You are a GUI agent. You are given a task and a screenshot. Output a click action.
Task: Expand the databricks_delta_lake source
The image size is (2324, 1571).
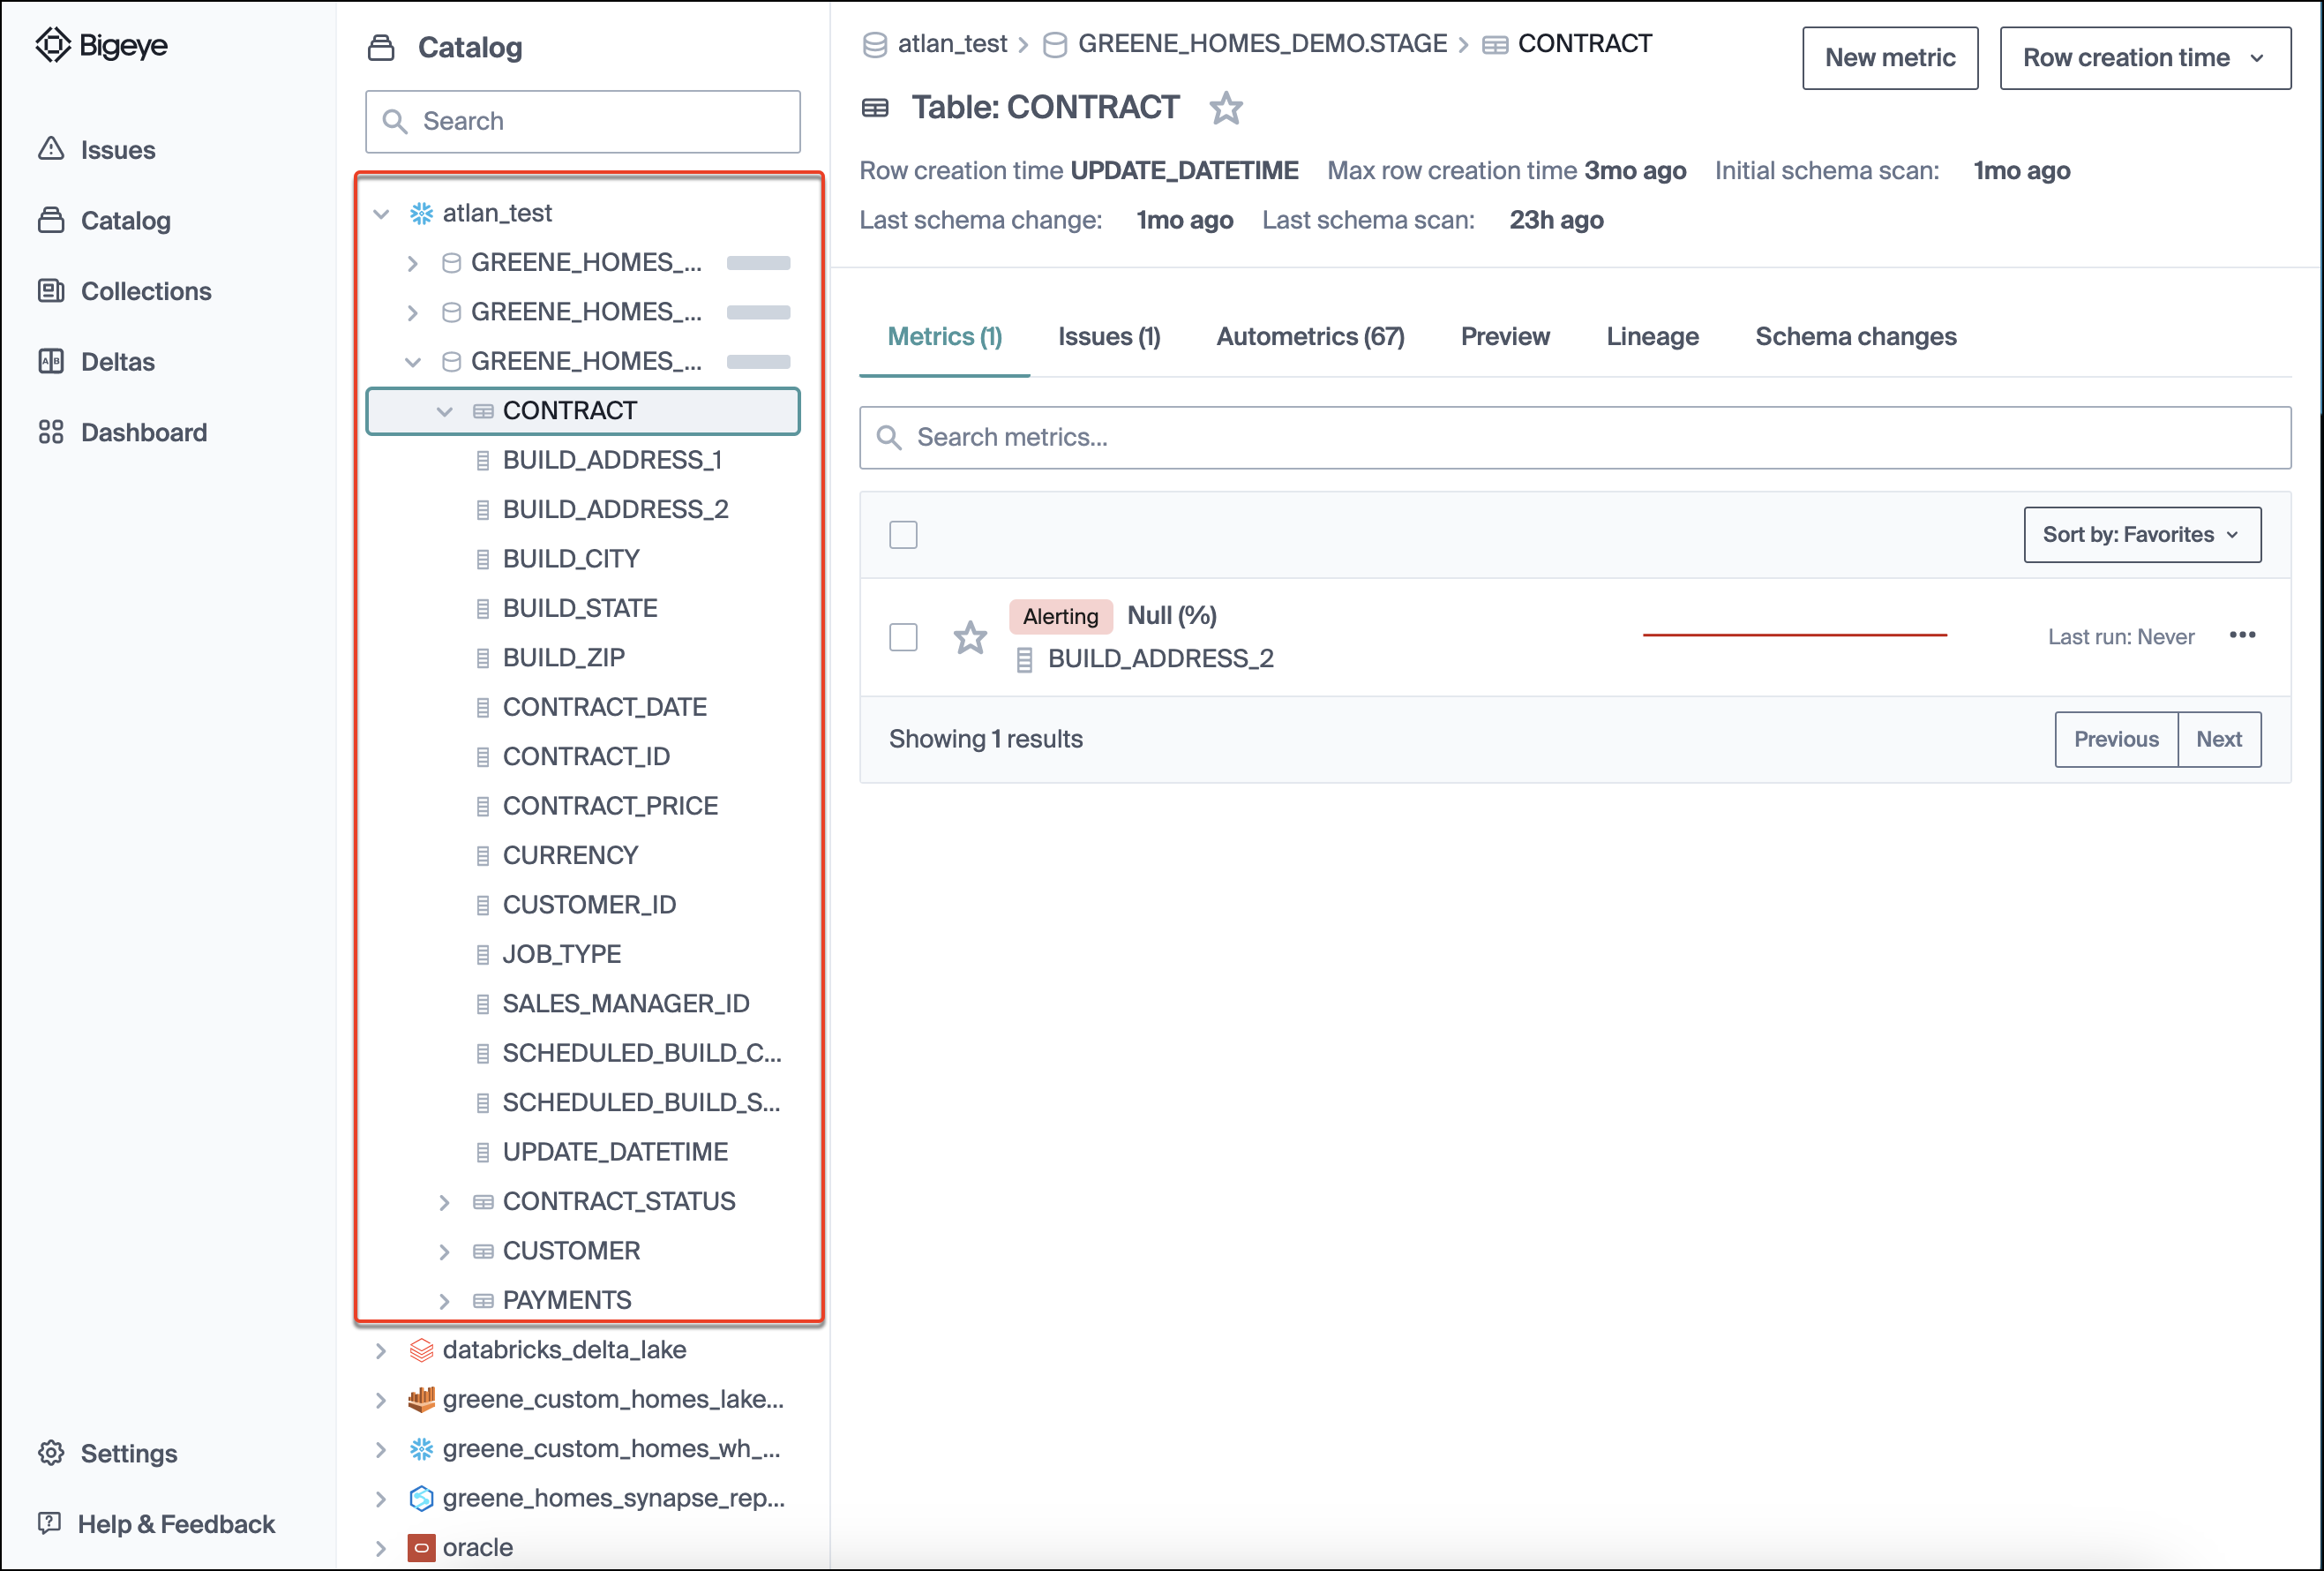point(381,1350)
